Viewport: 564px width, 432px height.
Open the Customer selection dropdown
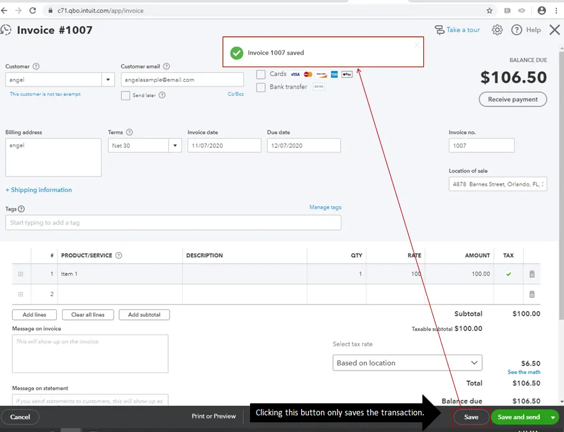point(109,78)
